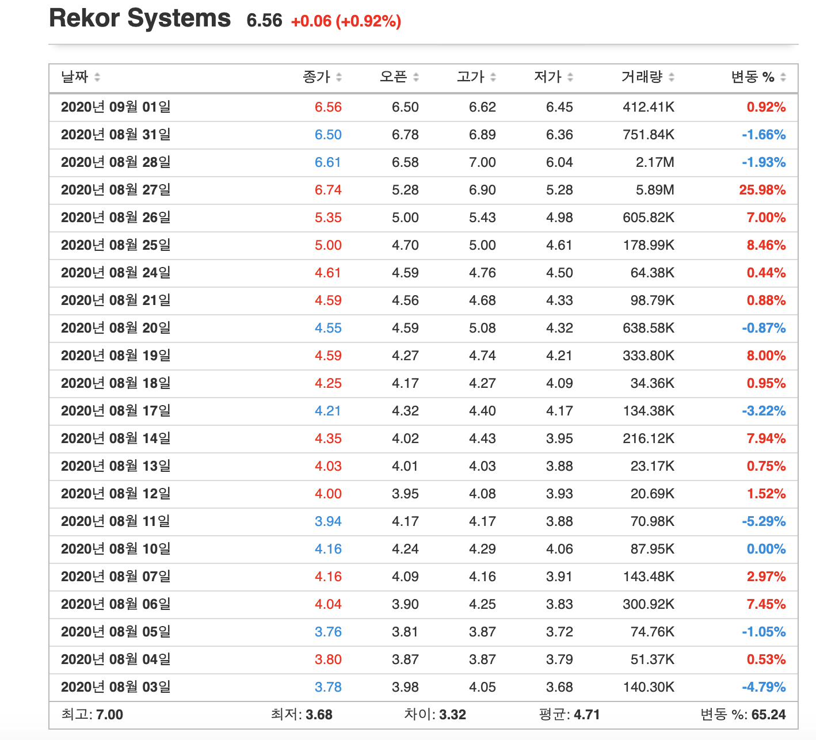
Task: Click the +0.06 (+0.92%) change value
Action: [346, 21]
